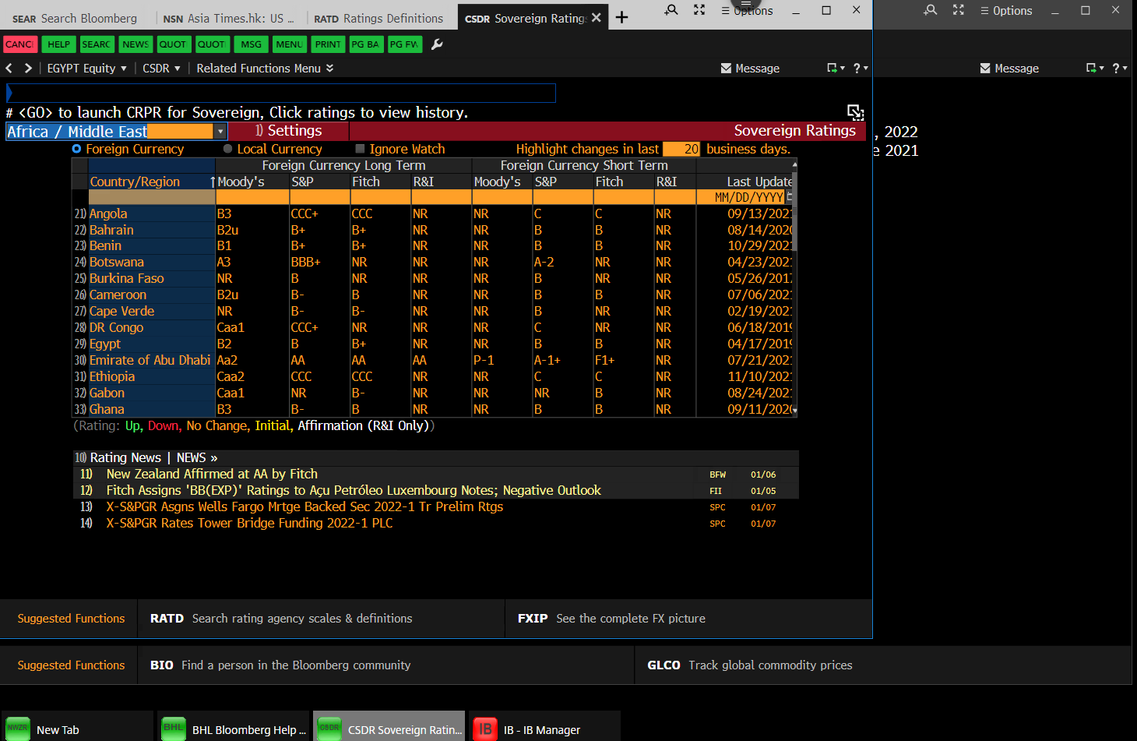The width and height of the screenshot is (1137, 741).
Task: Click the green SEARCH toolbar button
Action: coord(97,44)
